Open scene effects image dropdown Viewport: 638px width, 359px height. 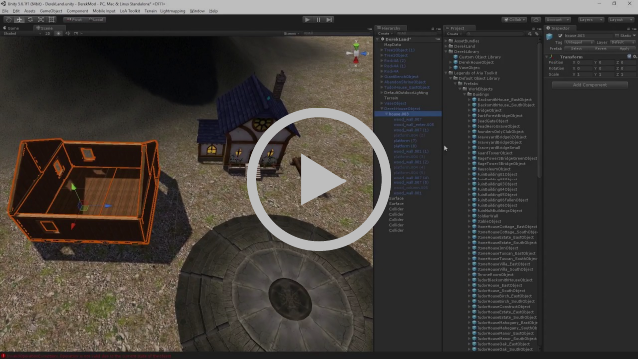[x=77, y=33]
